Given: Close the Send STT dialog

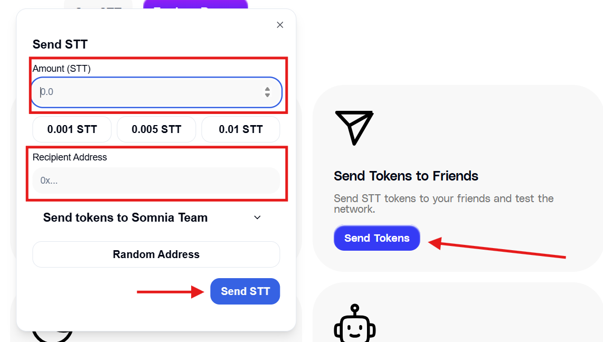Looking at the screenshot, I should (x=280, y=25).
